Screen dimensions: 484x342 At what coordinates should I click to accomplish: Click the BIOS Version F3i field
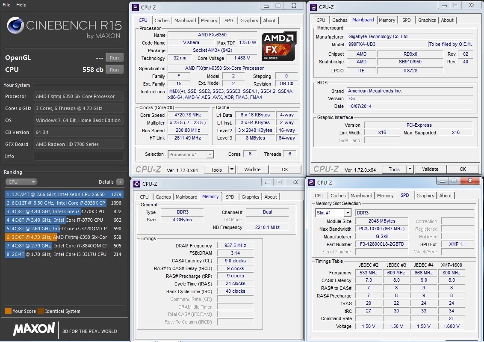(x=410, y=98)
